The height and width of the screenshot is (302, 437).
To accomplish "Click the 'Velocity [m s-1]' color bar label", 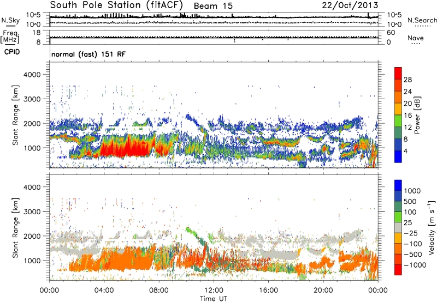I will pyautogui.click(x=432, y=227).
